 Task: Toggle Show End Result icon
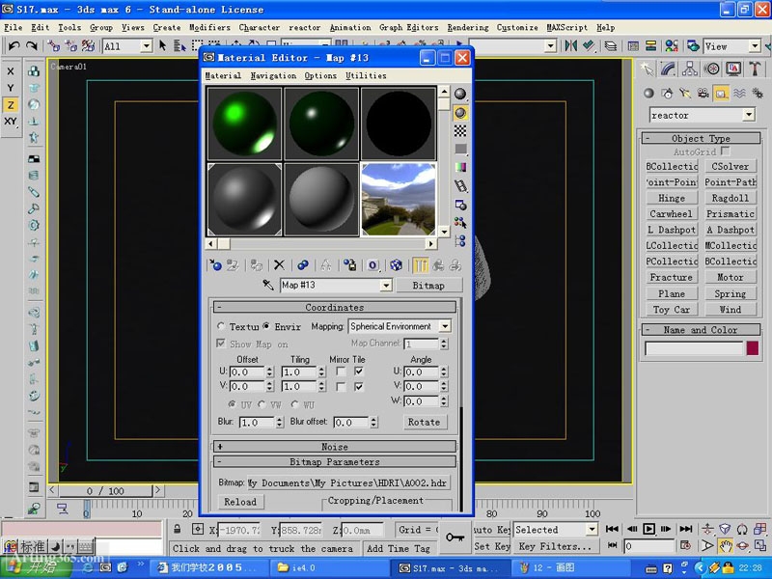click(x=420, y=265)
